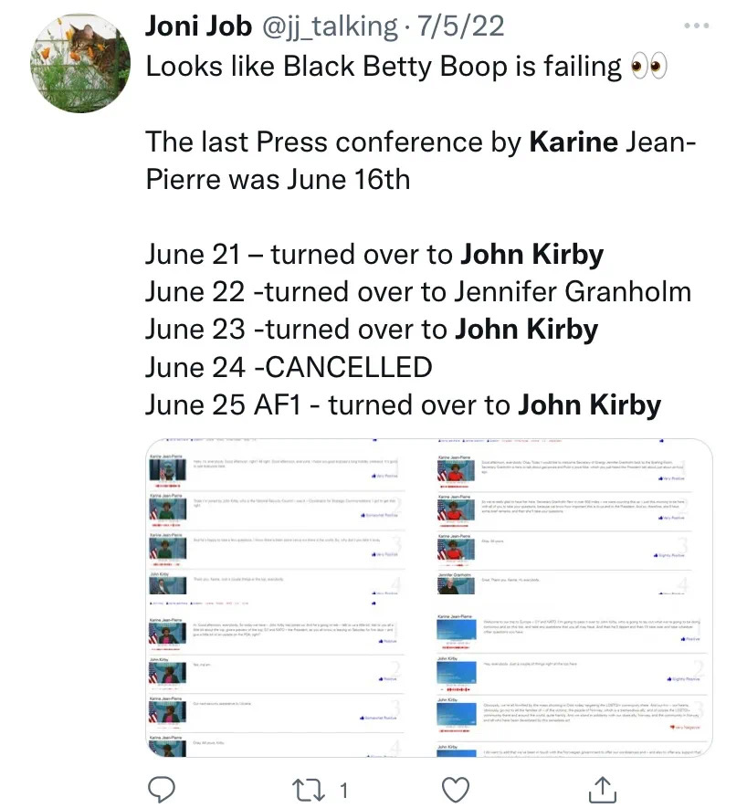The image size is (747, 808).
Task: Click the 7/5/22 tweet date
Action: point(460,26)
